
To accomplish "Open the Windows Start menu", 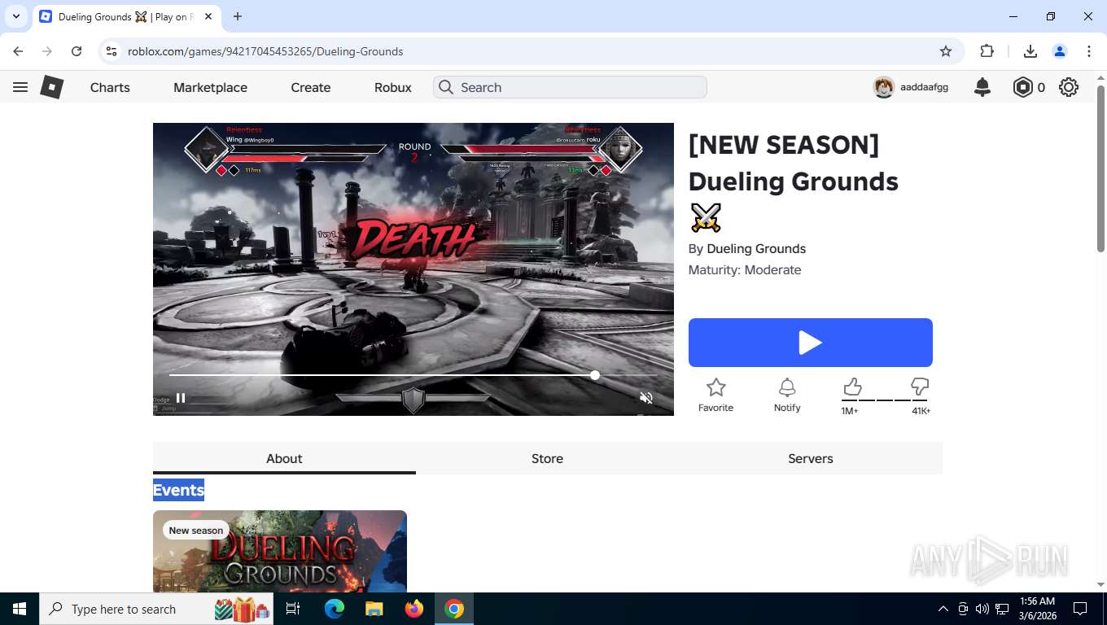I will click(19, 609).
